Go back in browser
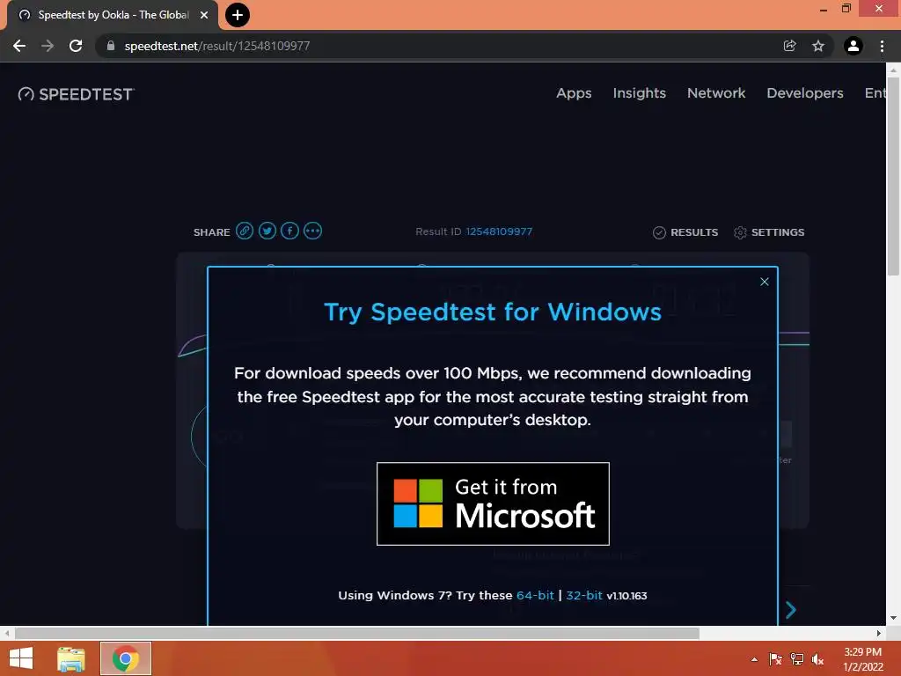 coord(19,46)
